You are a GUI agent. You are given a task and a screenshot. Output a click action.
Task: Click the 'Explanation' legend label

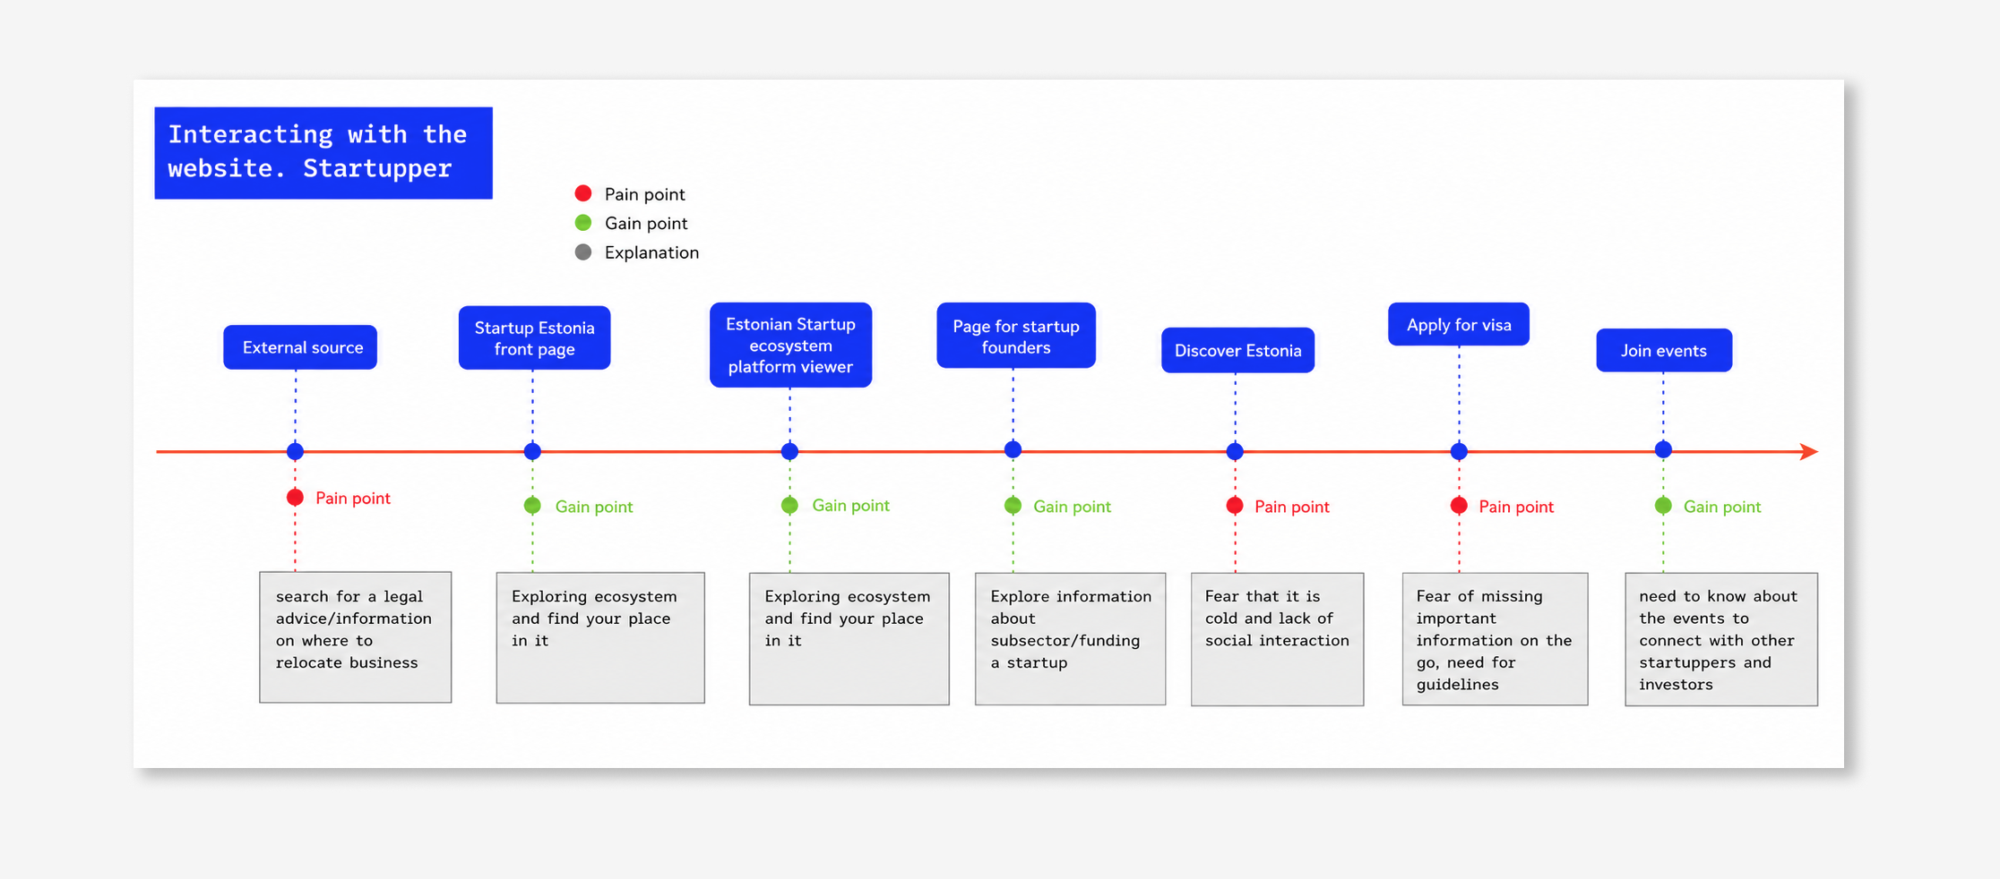pyautogui.click(x=651, y=252)
